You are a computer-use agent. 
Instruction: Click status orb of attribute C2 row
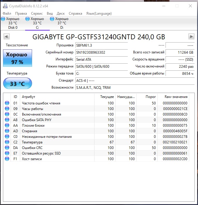(7, 142)
